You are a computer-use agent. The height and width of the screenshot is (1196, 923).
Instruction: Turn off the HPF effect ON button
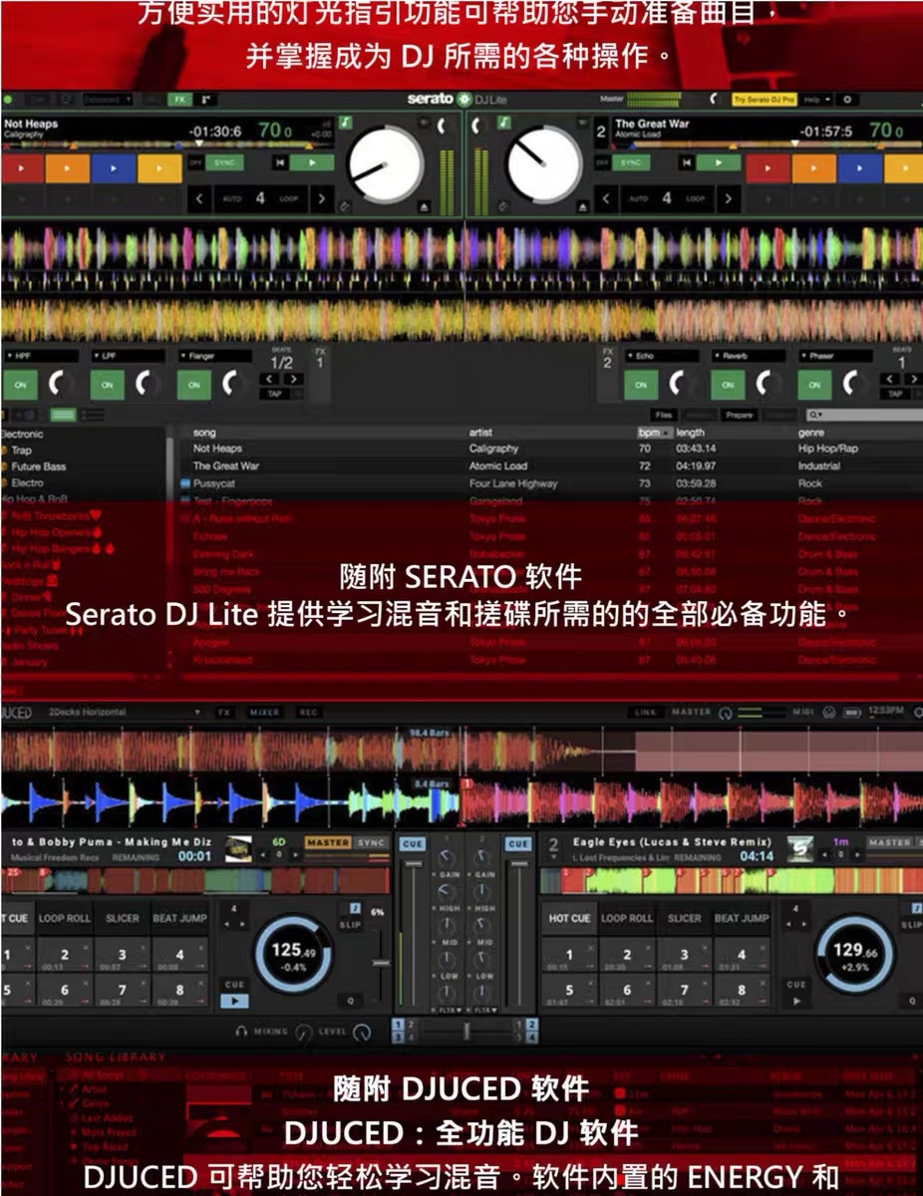(x=19, y=384)
